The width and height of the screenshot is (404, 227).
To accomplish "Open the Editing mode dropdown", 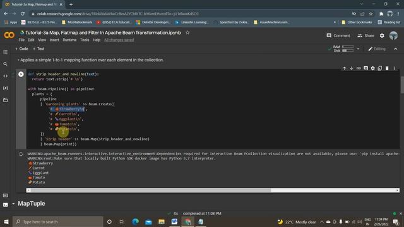I will 377,49.
